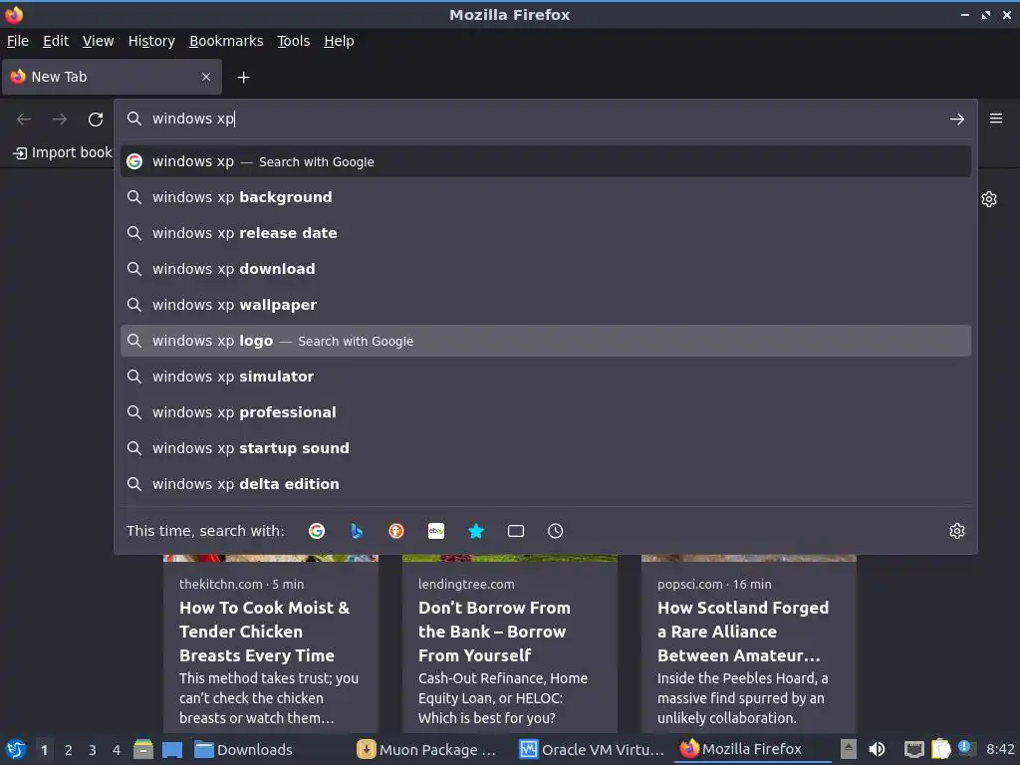Open 'Don't Borrow From the Bank' lendingtree article

tap(510, 644)
